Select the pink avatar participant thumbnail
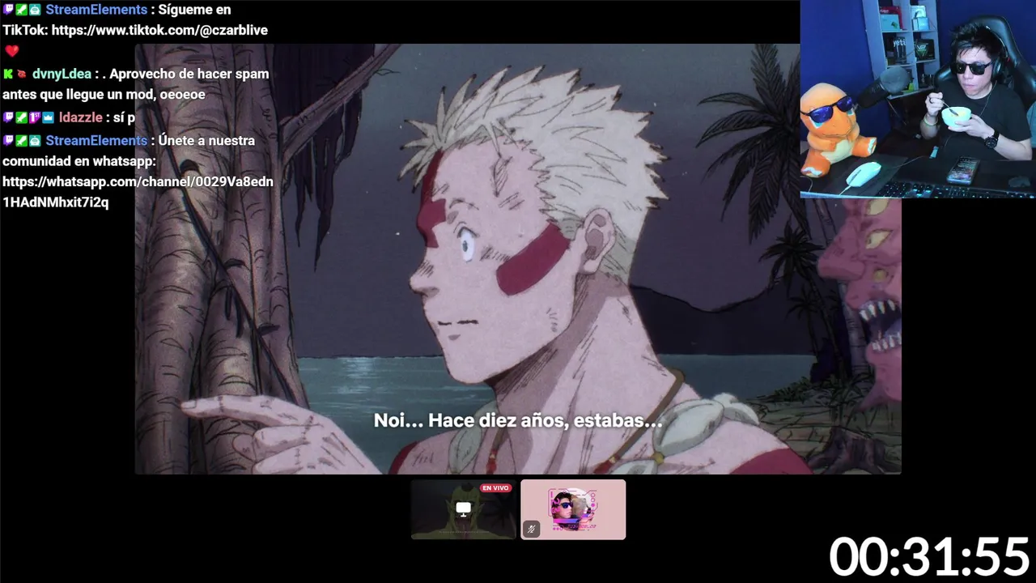This screenshot has height=583, width=1036. pyautogui.click(x=573, y=509)
